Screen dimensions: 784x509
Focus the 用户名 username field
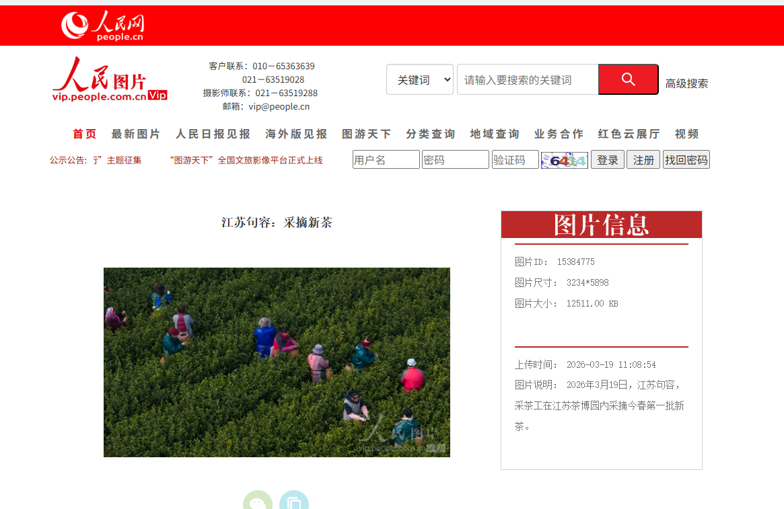coord(386,160)
